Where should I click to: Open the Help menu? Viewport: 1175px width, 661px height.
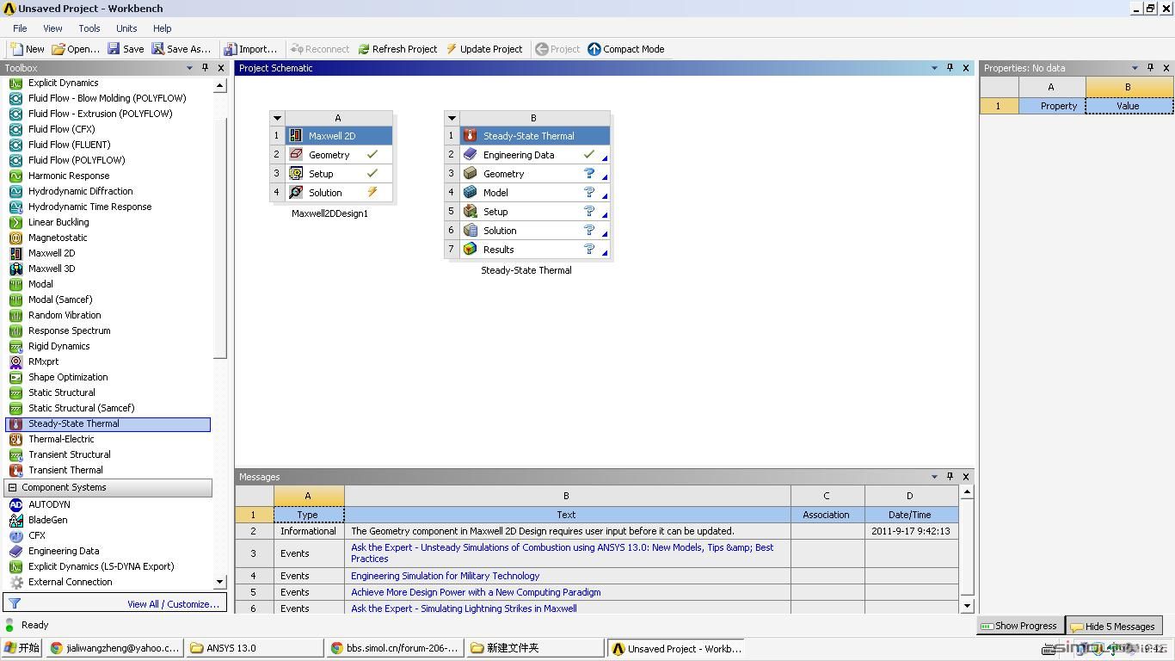[x=163, y=28]
